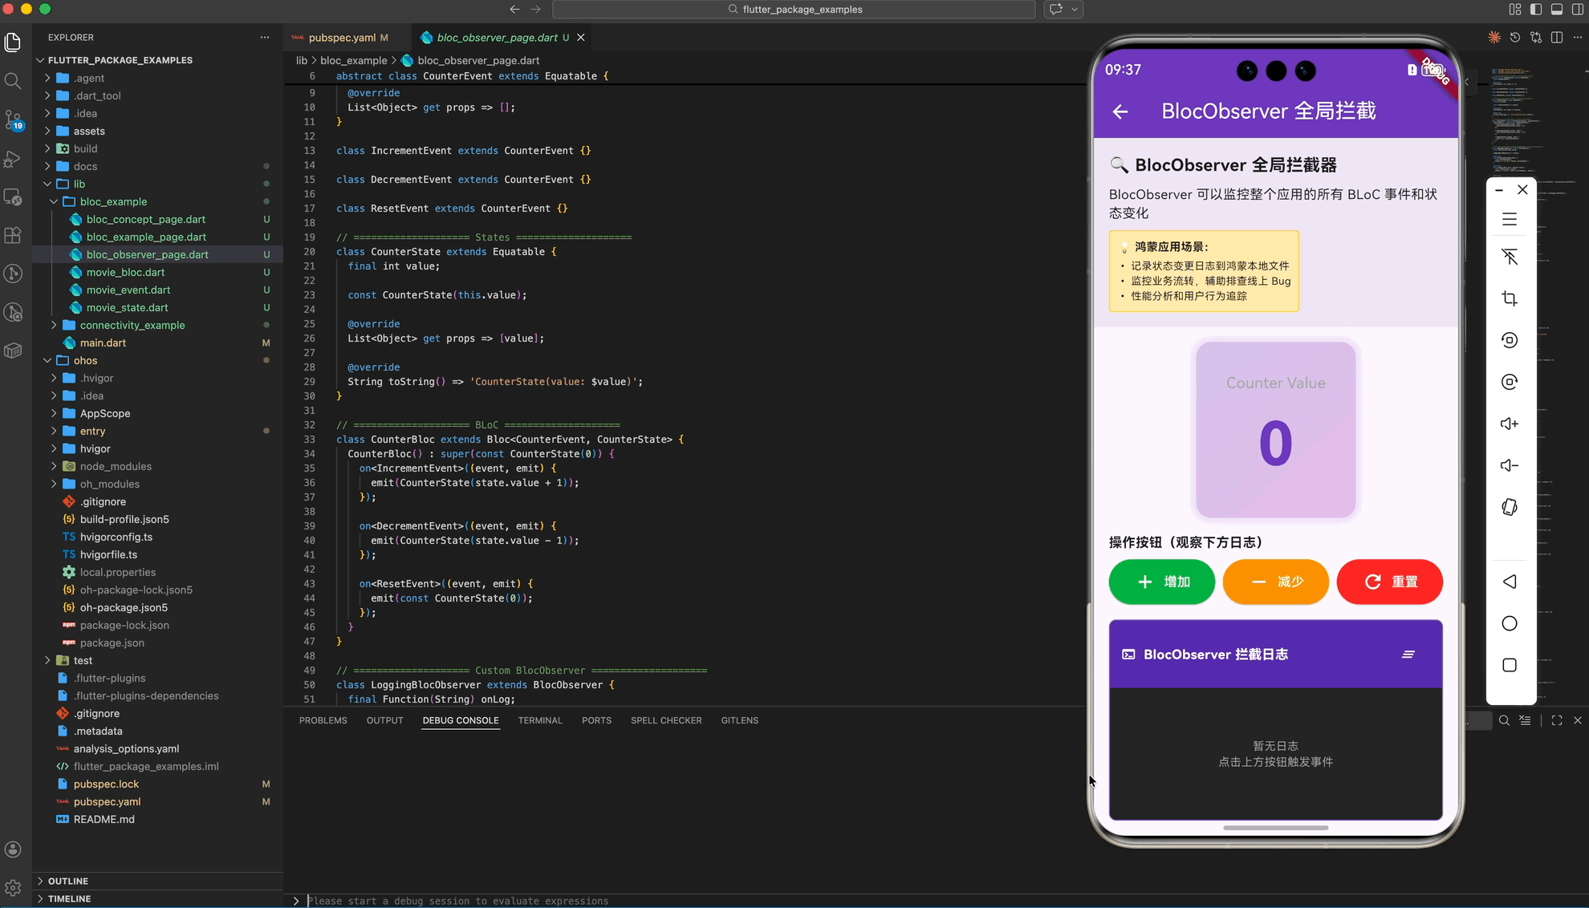The width and height of the screenshot is (1589, 908).
Task: Click emulator volume up icon
Action: (1509, 424)
